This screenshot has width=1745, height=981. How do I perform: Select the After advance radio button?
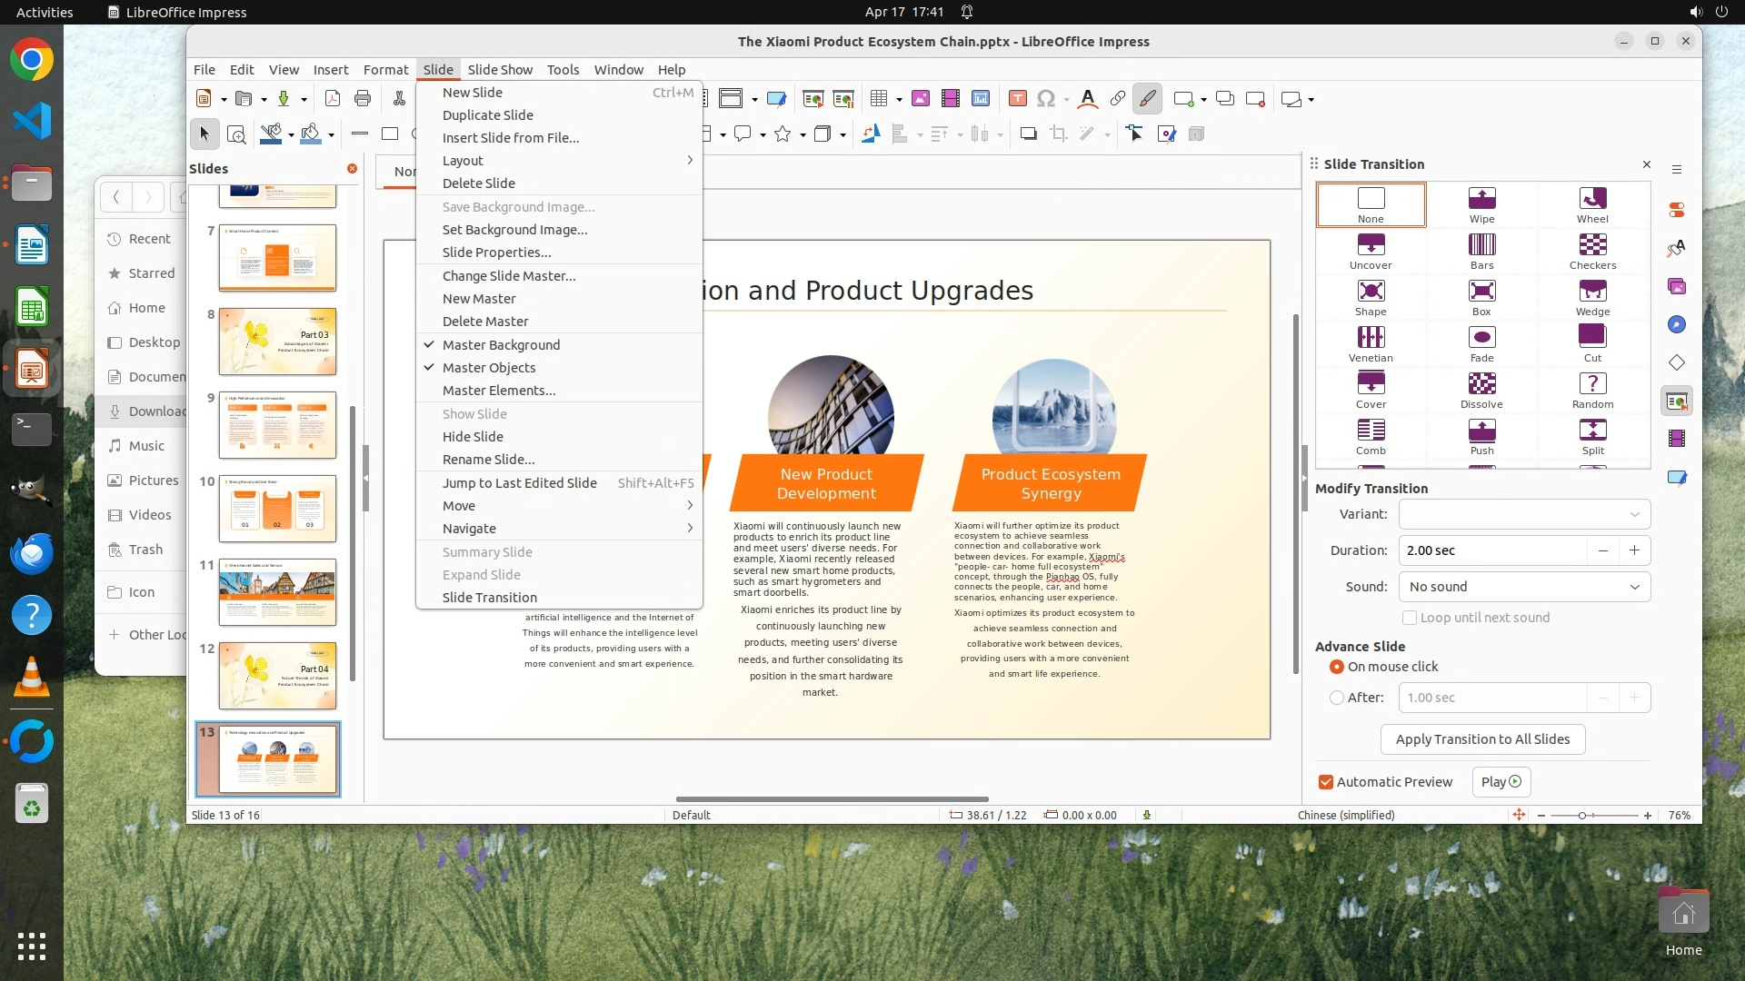pyautogui.click(x=1336, y=698)
